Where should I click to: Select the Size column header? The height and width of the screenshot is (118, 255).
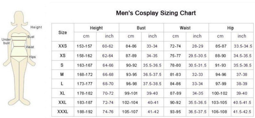63,33
